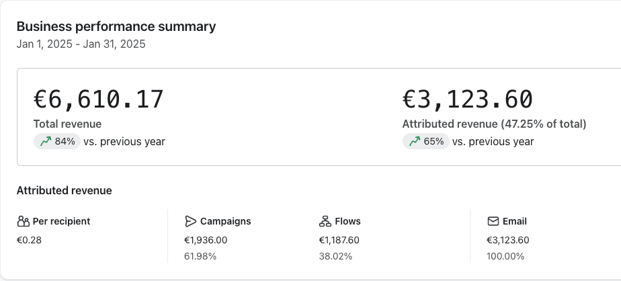Viewport: 621px width, 281px height.
Task: Click the green trend arrow beside 65%
Action: point(415,141)
